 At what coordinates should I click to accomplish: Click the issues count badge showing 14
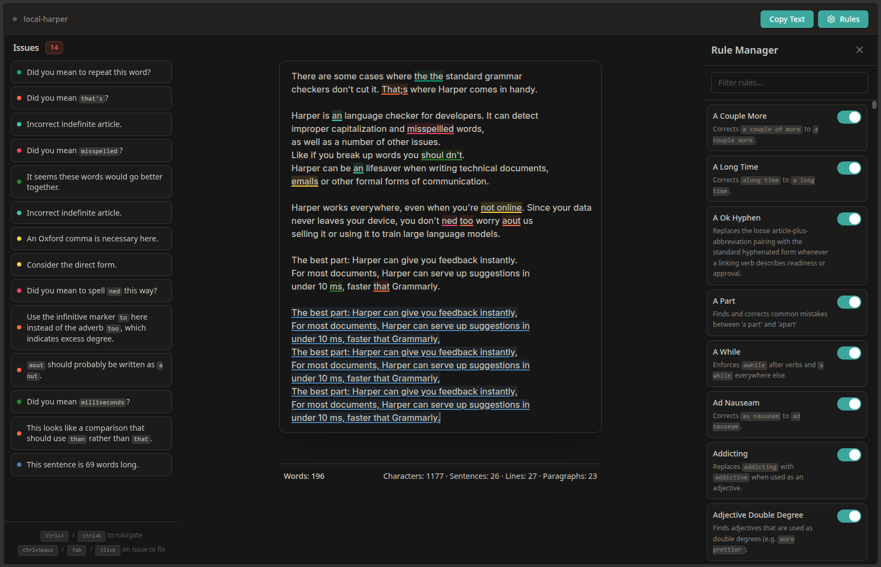point(54,48)
